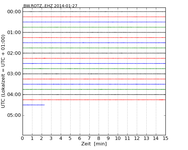Click x-axis tick label 2
188x150 pixels.
pos(41,138)
